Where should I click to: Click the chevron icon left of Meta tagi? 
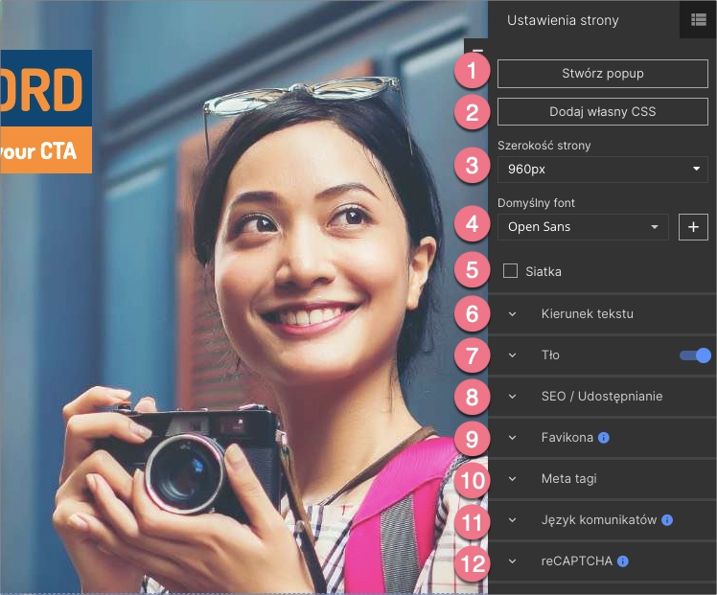(512, 479)
